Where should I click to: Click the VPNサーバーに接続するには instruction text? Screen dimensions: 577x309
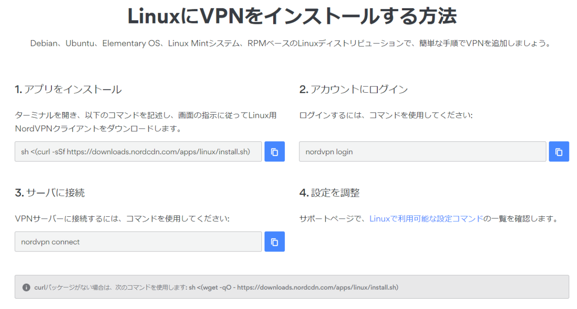pyautogui.click(x=122, y=219)
